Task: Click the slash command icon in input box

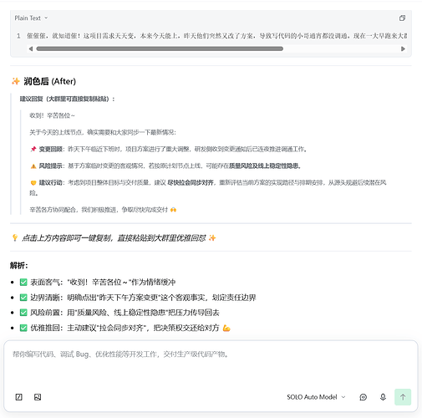Action: pyautogui.click(x=18, y=397)
